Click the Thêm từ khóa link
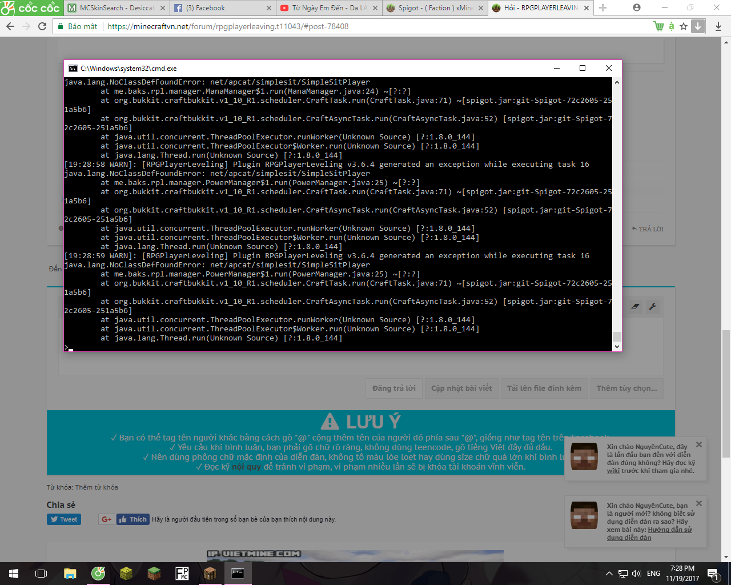Viewport: 731px width, 585px height. click(97, 487)
